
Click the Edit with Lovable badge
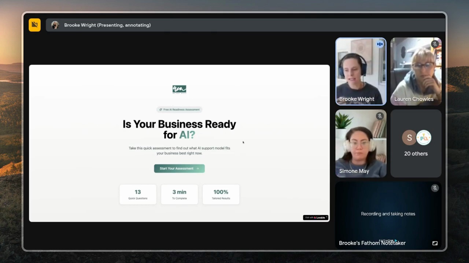315,217
